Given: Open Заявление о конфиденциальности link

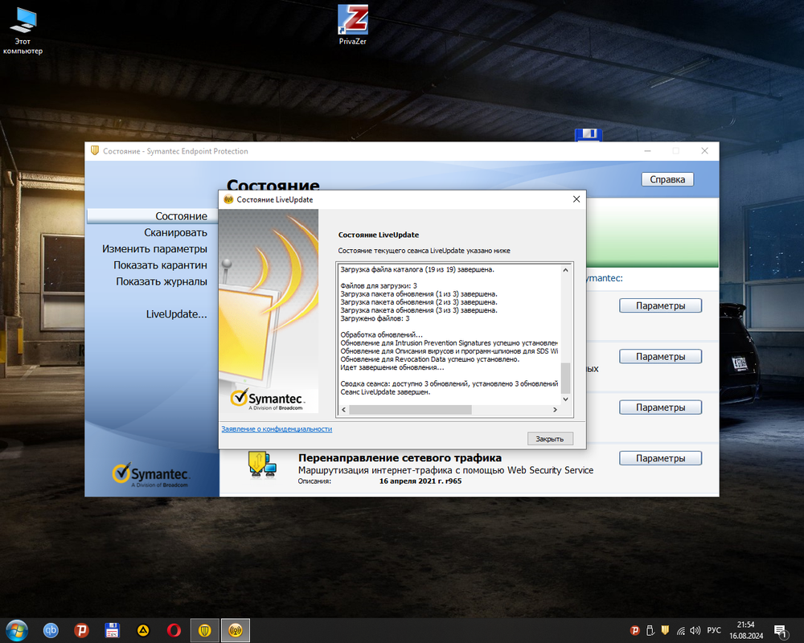Looking at the screenshot, I should [277, 428].
